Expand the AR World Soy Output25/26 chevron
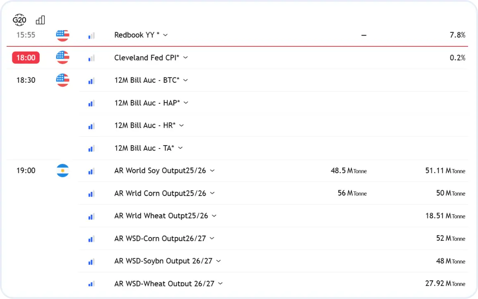Screen dimensions: 478x299 [x=212, y=170]
